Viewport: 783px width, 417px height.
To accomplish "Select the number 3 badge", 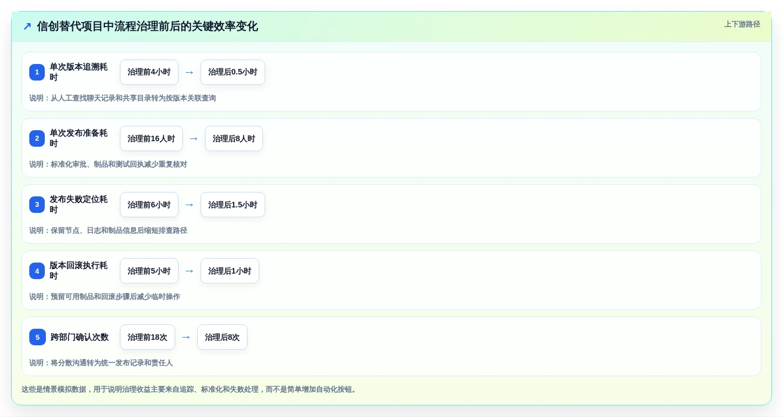I will [37, 205].
